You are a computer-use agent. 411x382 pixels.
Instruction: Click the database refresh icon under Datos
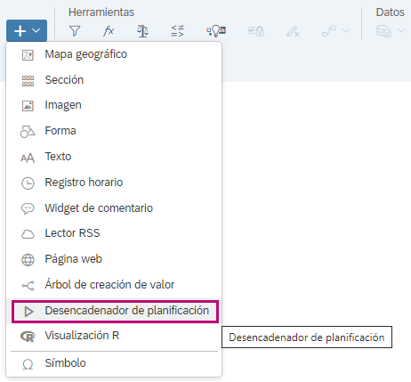pyautogui.click(x=383, y=31)
